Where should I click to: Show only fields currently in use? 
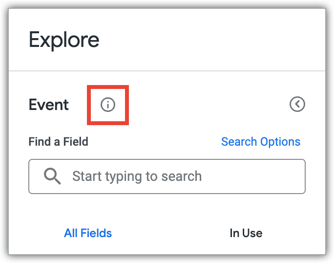(246, 233)
